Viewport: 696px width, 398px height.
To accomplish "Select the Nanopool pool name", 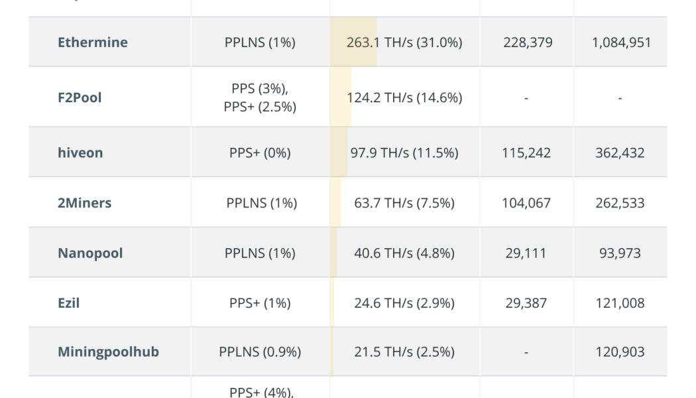I will click(90, 253).
